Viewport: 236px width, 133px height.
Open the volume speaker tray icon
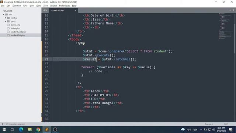click(x=214, y=130)
